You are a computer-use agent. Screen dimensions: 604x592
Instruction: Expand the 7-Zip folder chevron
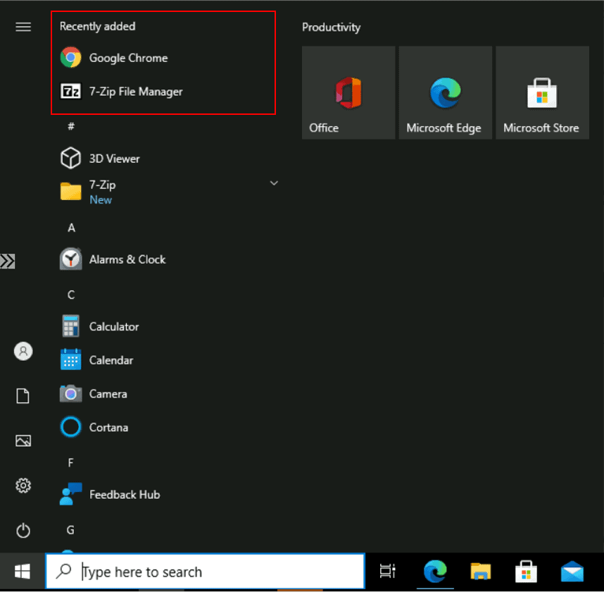[x=274, y=183]
